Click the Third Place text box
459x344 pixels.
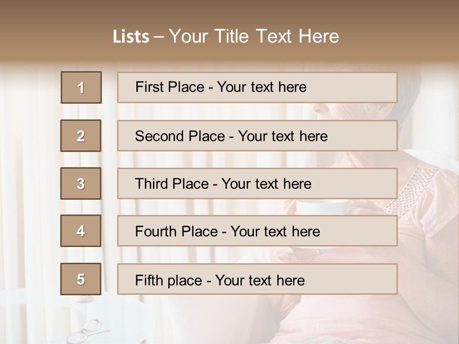[257, 183]
